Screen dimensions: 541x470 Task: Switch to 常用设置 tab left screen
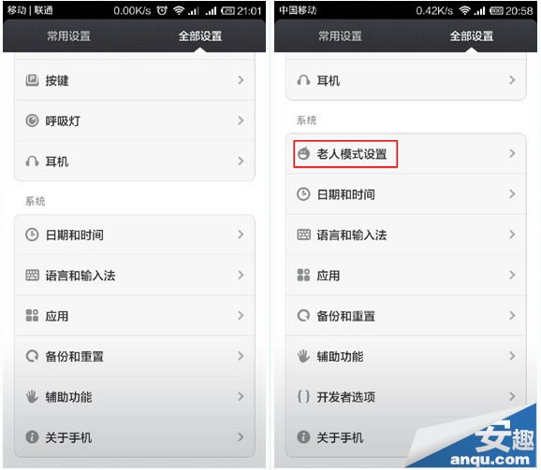click(68, 36)
